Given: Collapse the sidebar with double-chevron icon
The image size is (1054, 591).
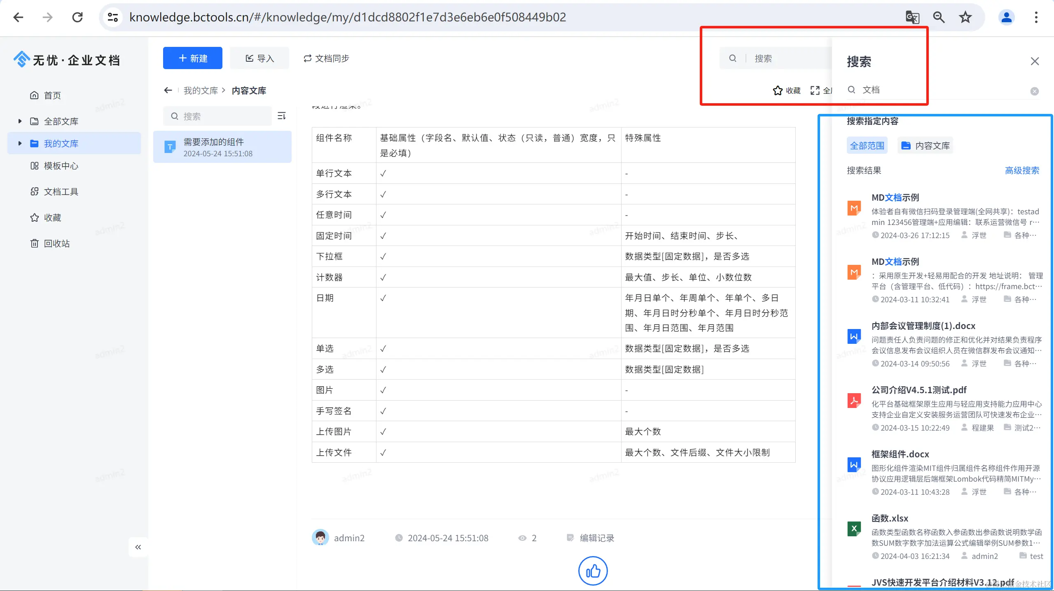Looking at the screenshot, I should 138,547.
